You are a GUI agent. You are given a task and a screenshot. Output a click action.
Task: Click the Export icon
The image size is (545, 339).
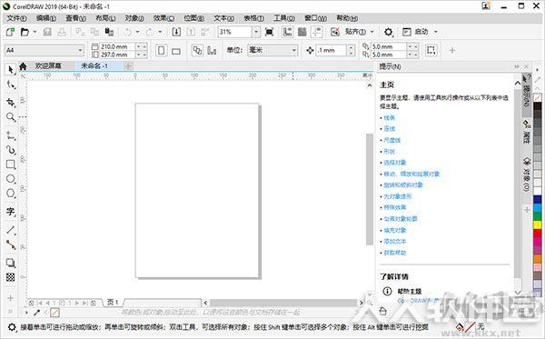coord(191,32)
